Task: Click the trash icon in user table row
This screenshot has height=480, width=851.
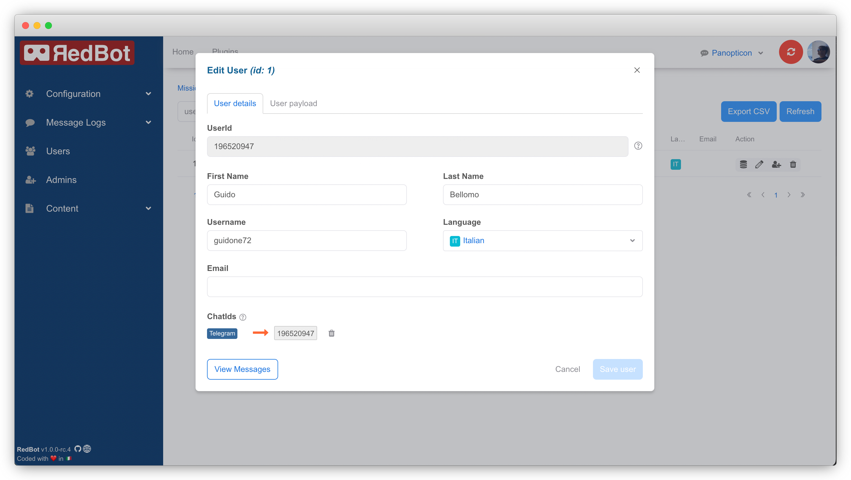Action: (x=793, y=165)
